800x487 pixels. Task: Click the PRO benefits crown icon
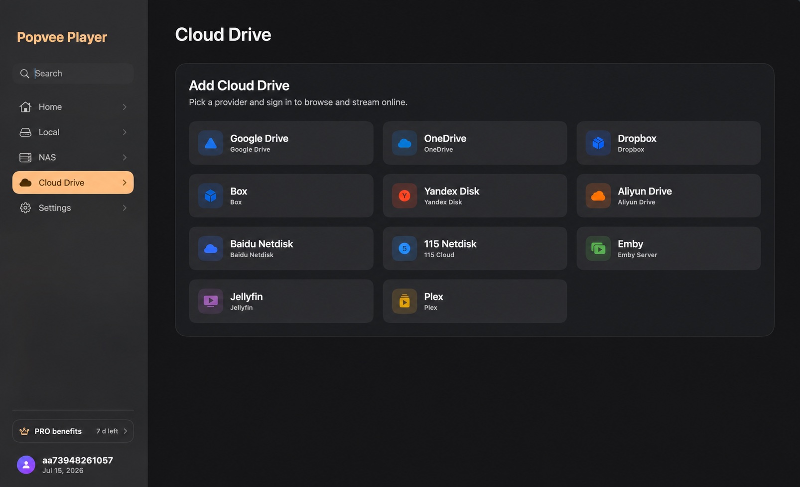(24, 431)
